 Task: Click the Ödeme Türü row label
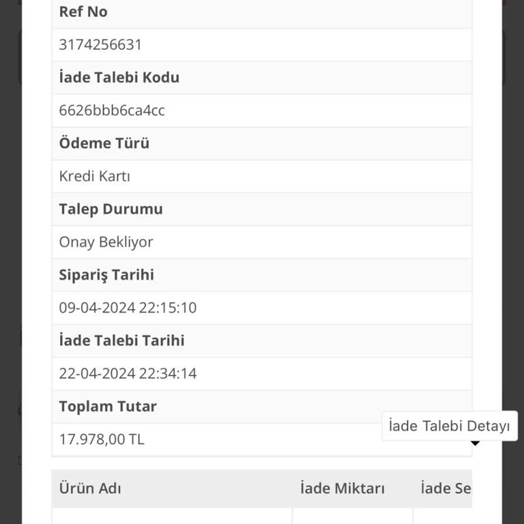[104, 143]
